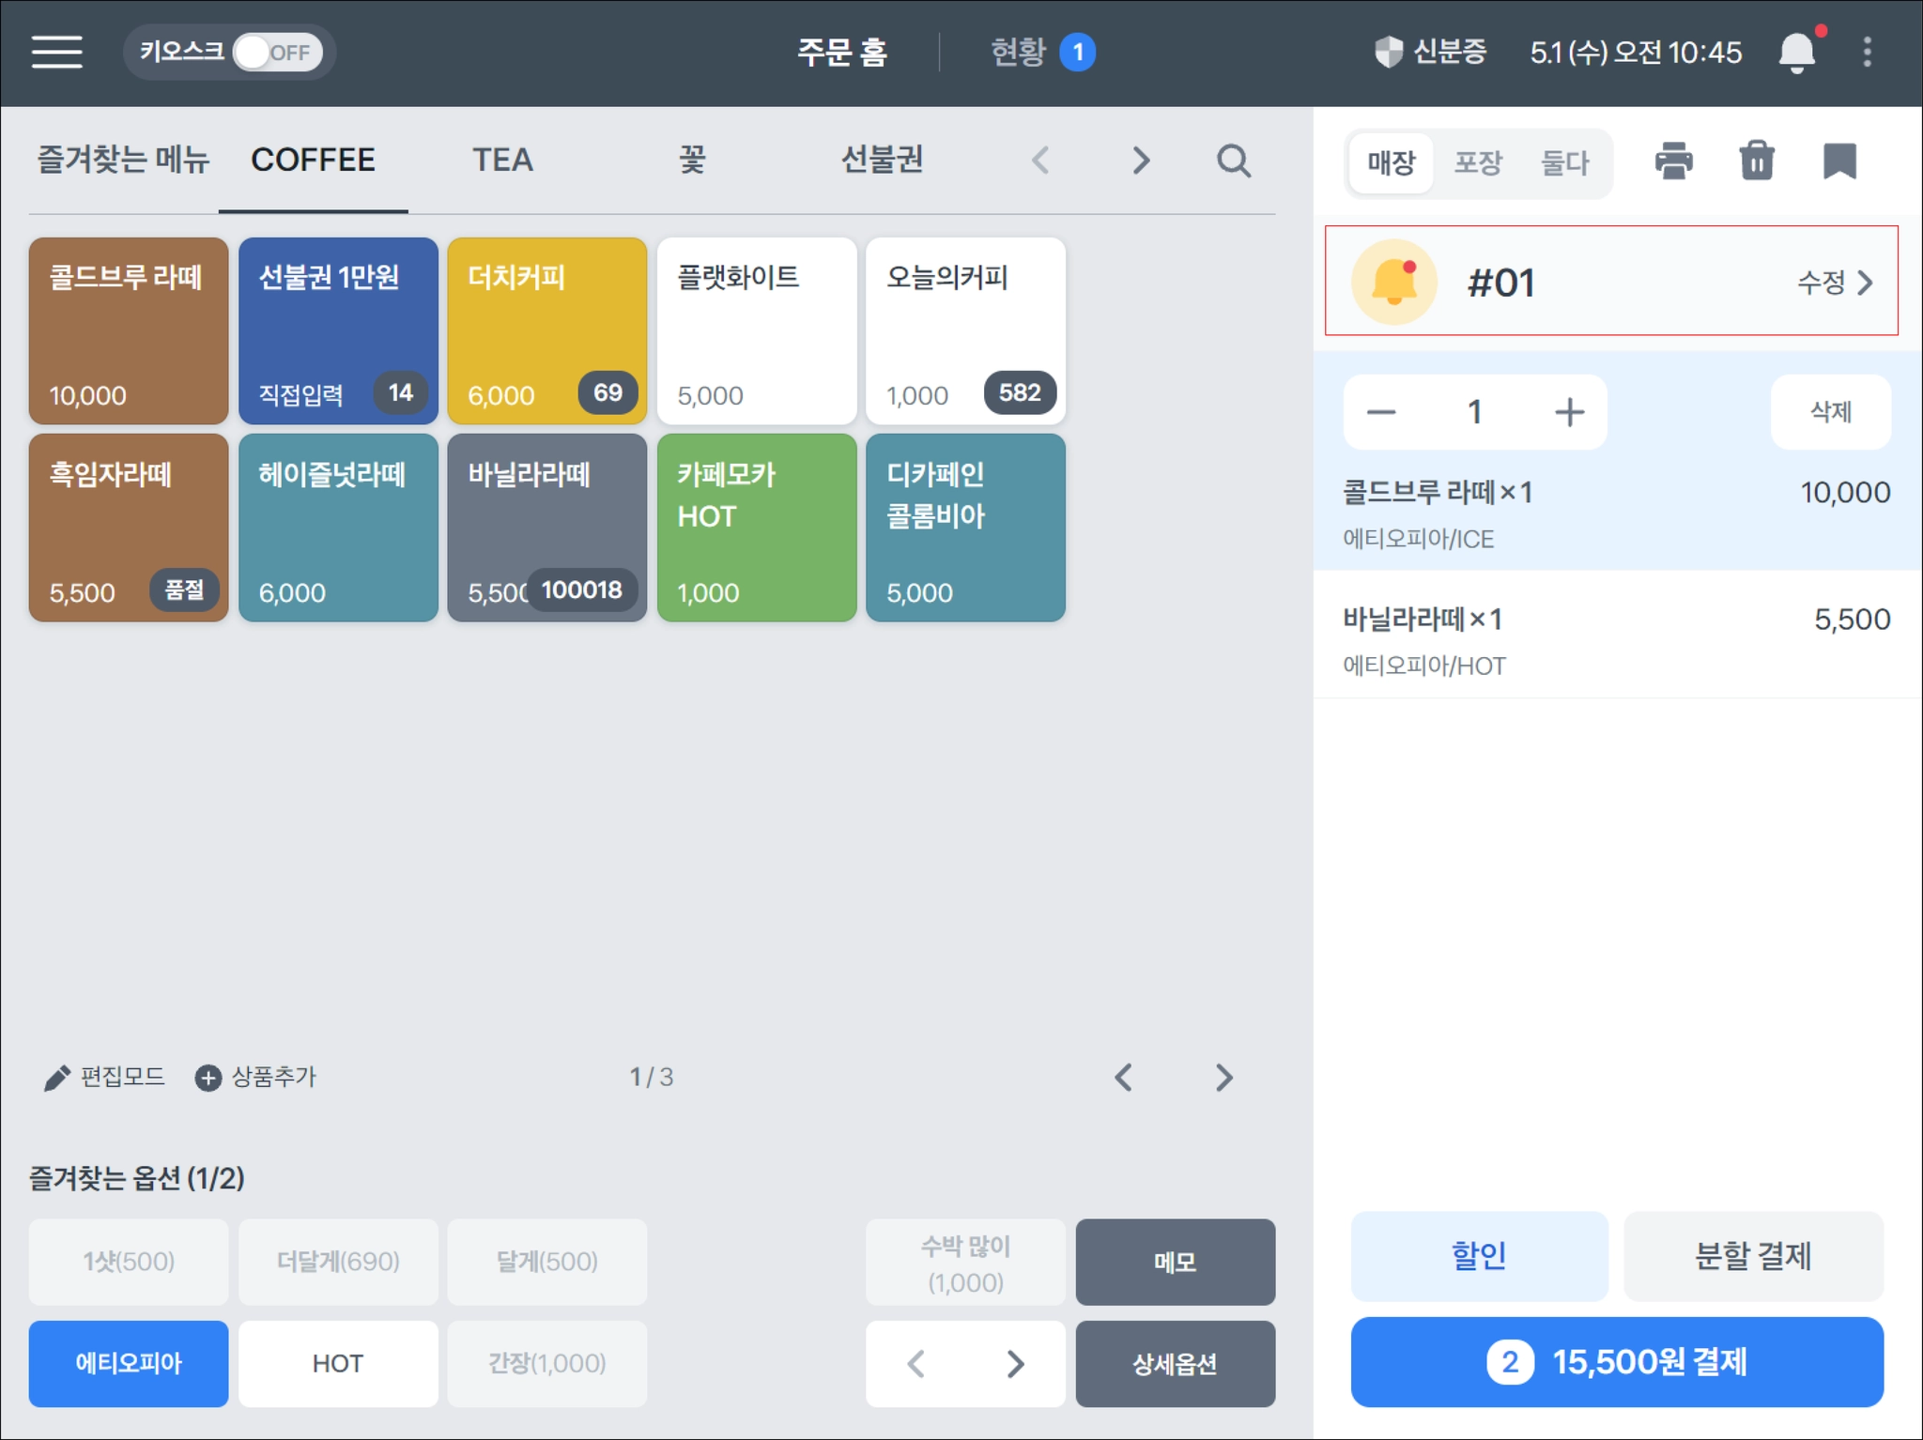
Task: Go to next menu page arrow
Action: [1223, 1077]
